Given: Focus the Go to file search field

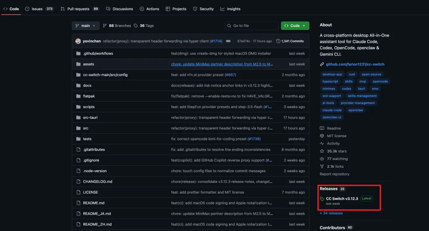Looking at the screenshot, I should click(x=251, y=26).
